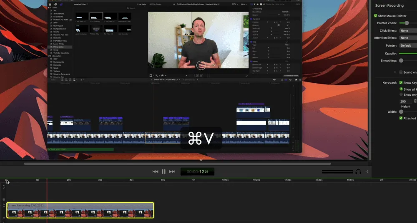
Task: Expand the disclosure arrow beside Sound on click
Action: pos(395,72)
